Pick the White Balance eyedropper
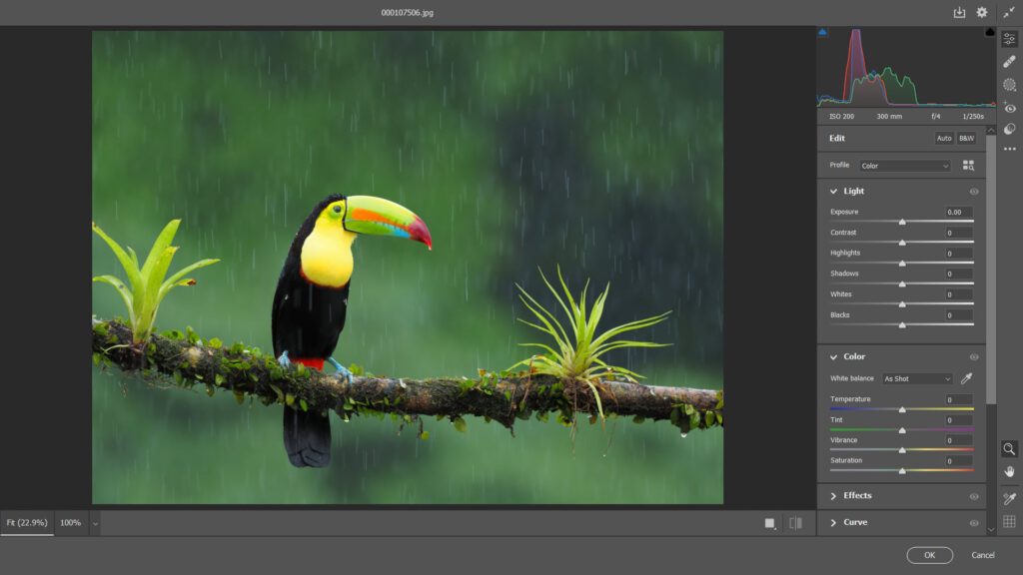This screenshot has height=575, width=1023. click(x=966, y=378)
